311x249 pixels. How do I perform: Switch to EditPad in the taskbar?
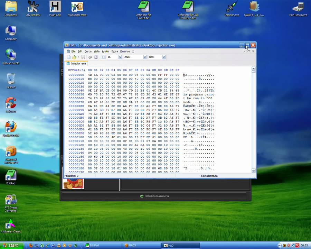point(103,246)
